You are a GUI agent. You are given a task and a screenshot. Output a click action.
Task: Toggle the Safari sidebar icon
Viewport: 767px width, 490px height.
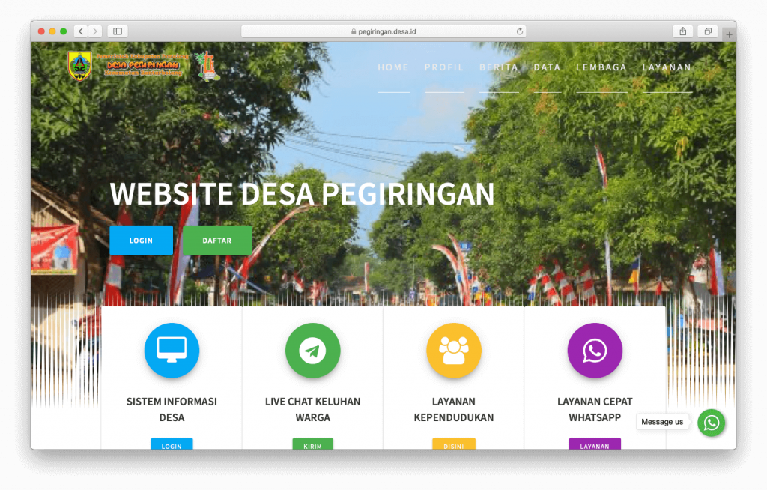[118, 31]
